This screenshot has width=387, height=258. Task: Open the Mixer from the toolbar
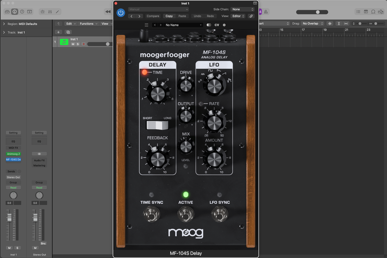tap(50, 12)
